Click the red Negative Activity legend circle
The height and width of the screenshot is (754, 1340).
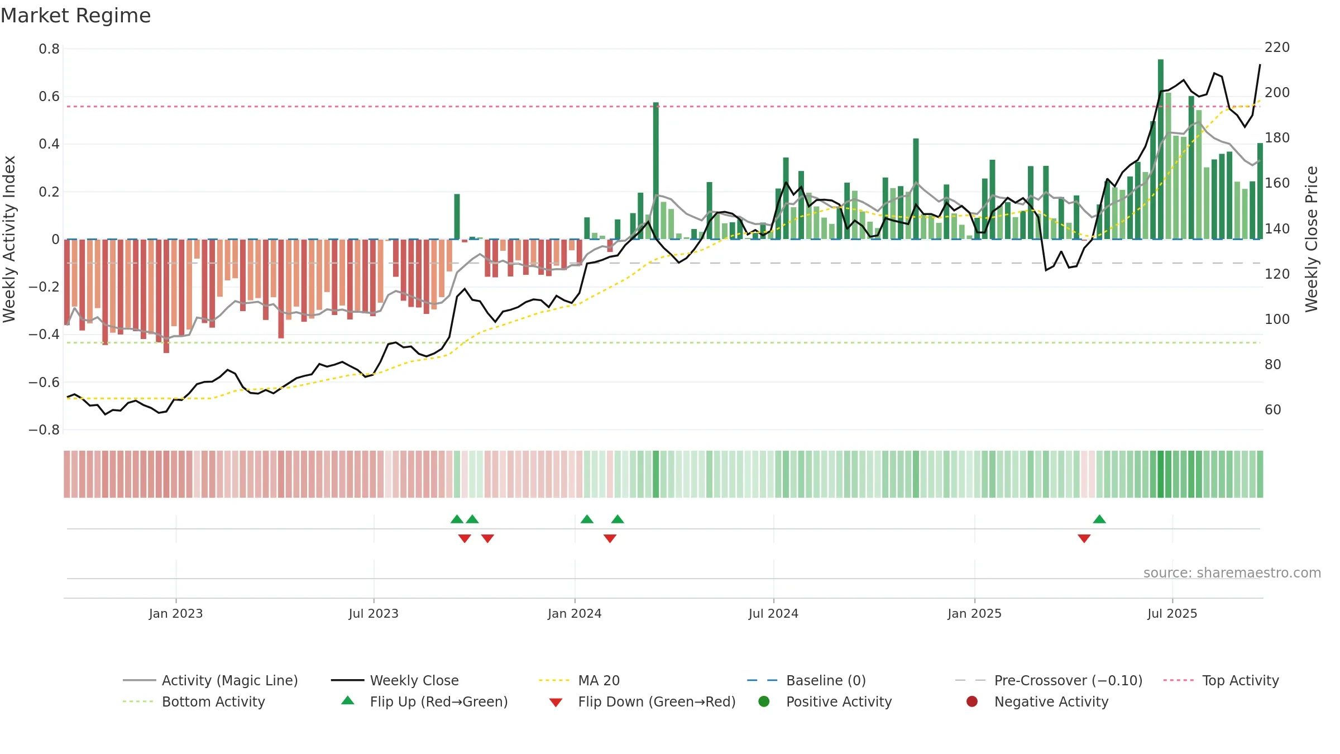(972, 701)
